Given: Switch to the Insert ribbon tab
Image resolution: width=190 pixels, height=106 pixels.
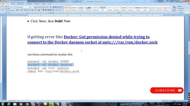Looking at the screenshot, I should tap(13, 4).
